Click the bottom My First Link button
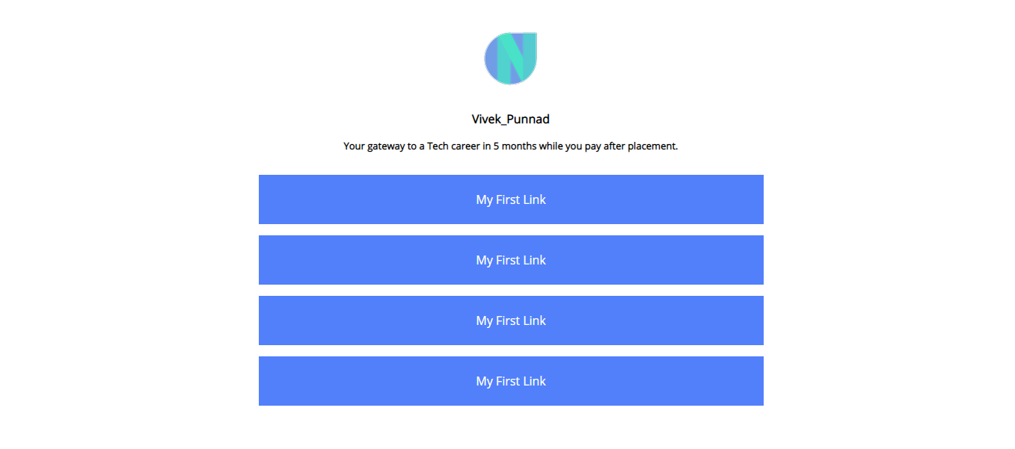Image resolution: width=1015 pixels, height=449 pixels. click(x=511, y=381)
